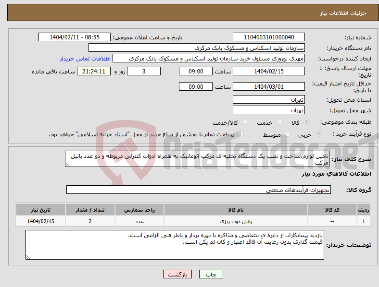Click the unit cell عدد
The width and height of the screenshot is (379, 287).
[139, 221]
